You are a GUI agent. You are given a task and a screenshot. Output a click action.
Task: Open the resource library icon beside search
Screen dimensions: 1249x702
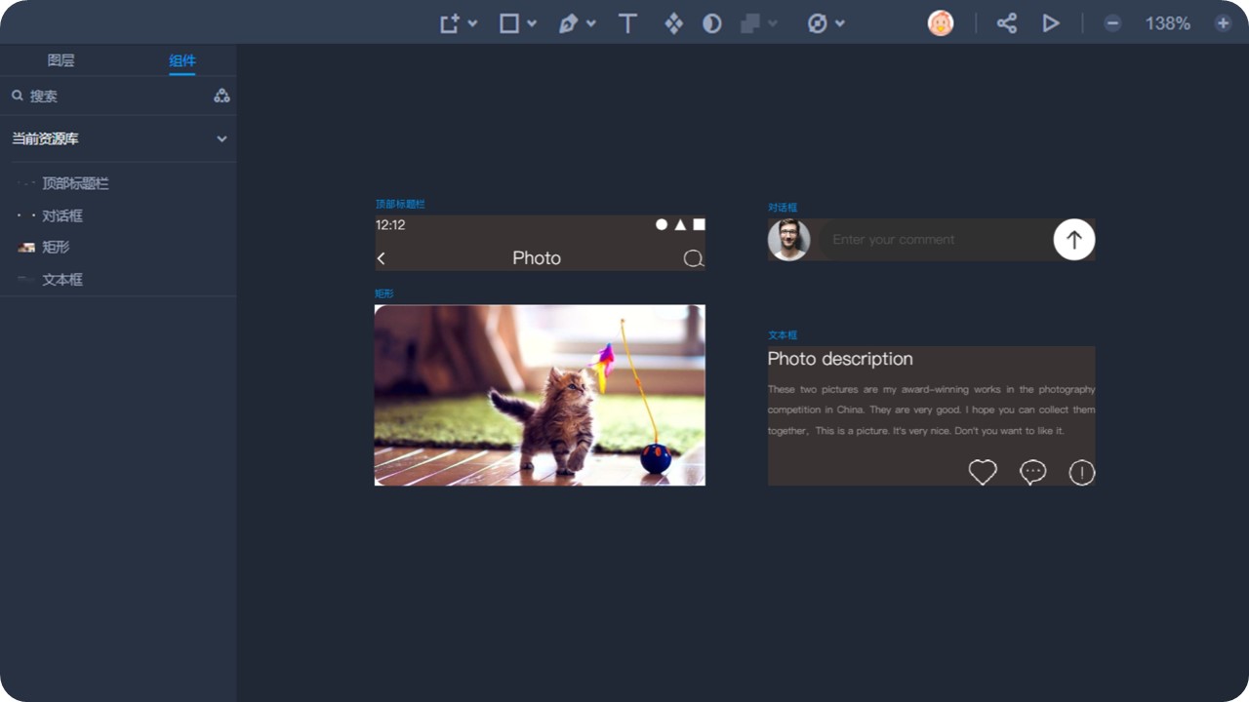[222, 96]
